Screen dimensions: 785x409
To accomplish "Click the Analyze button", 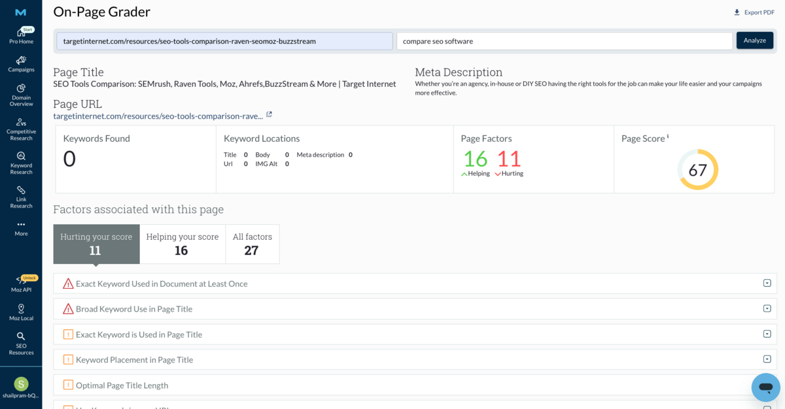I will coord(754,41).
